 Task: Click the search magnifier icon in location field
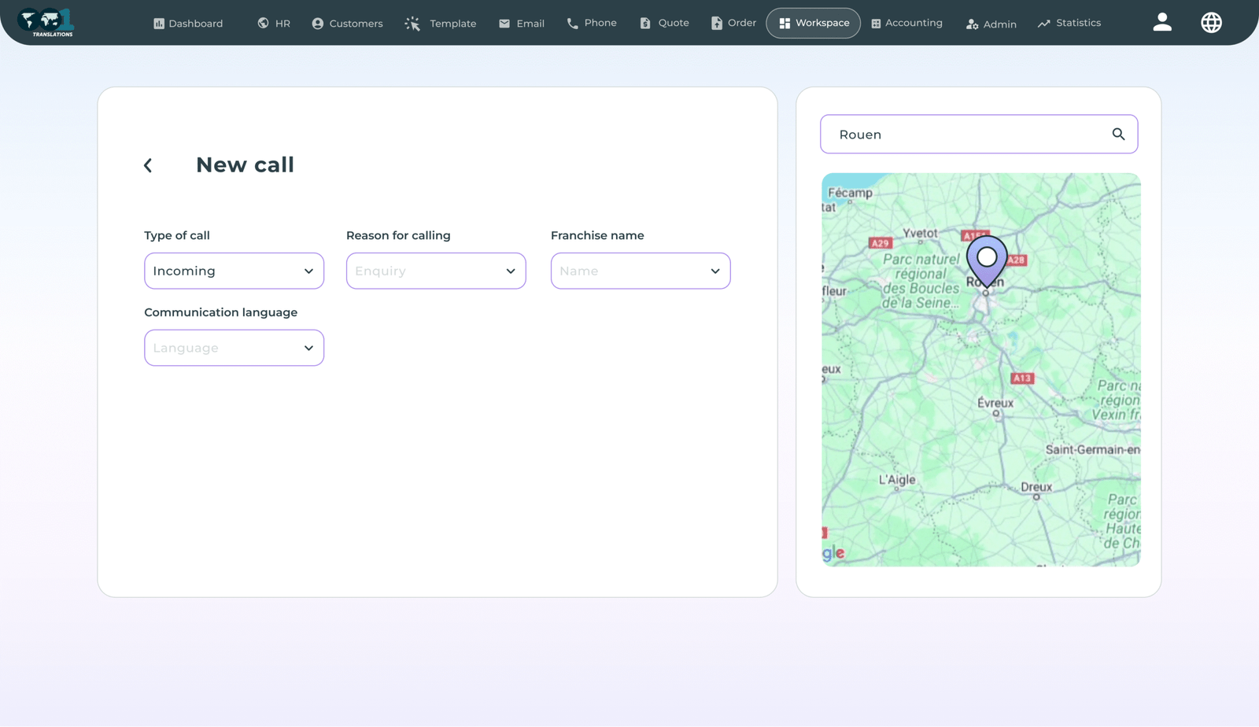coord(1118,135)
